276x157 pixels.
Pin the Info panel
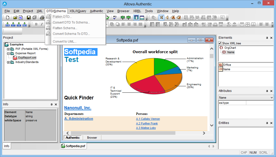tap(51, 104)
